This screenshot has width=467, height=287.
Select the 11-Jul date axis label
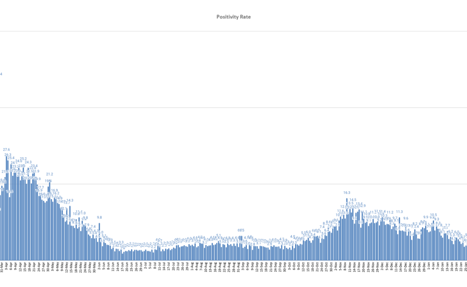[159, 267]
